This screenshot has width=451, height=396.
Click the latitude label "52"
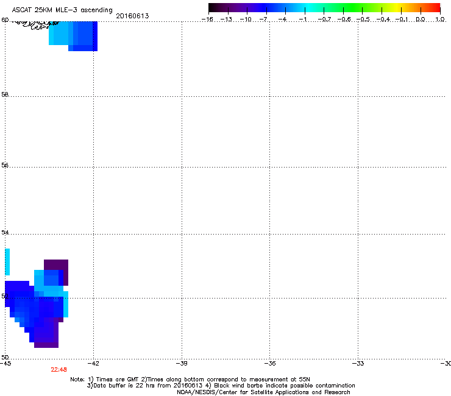coord(5,296)
